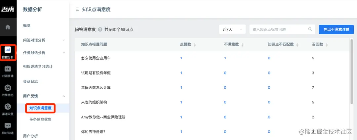This screenshot has width=357, height=140.
Task: Open the 用户分析 menu item
Action: [x=30, y=136]
